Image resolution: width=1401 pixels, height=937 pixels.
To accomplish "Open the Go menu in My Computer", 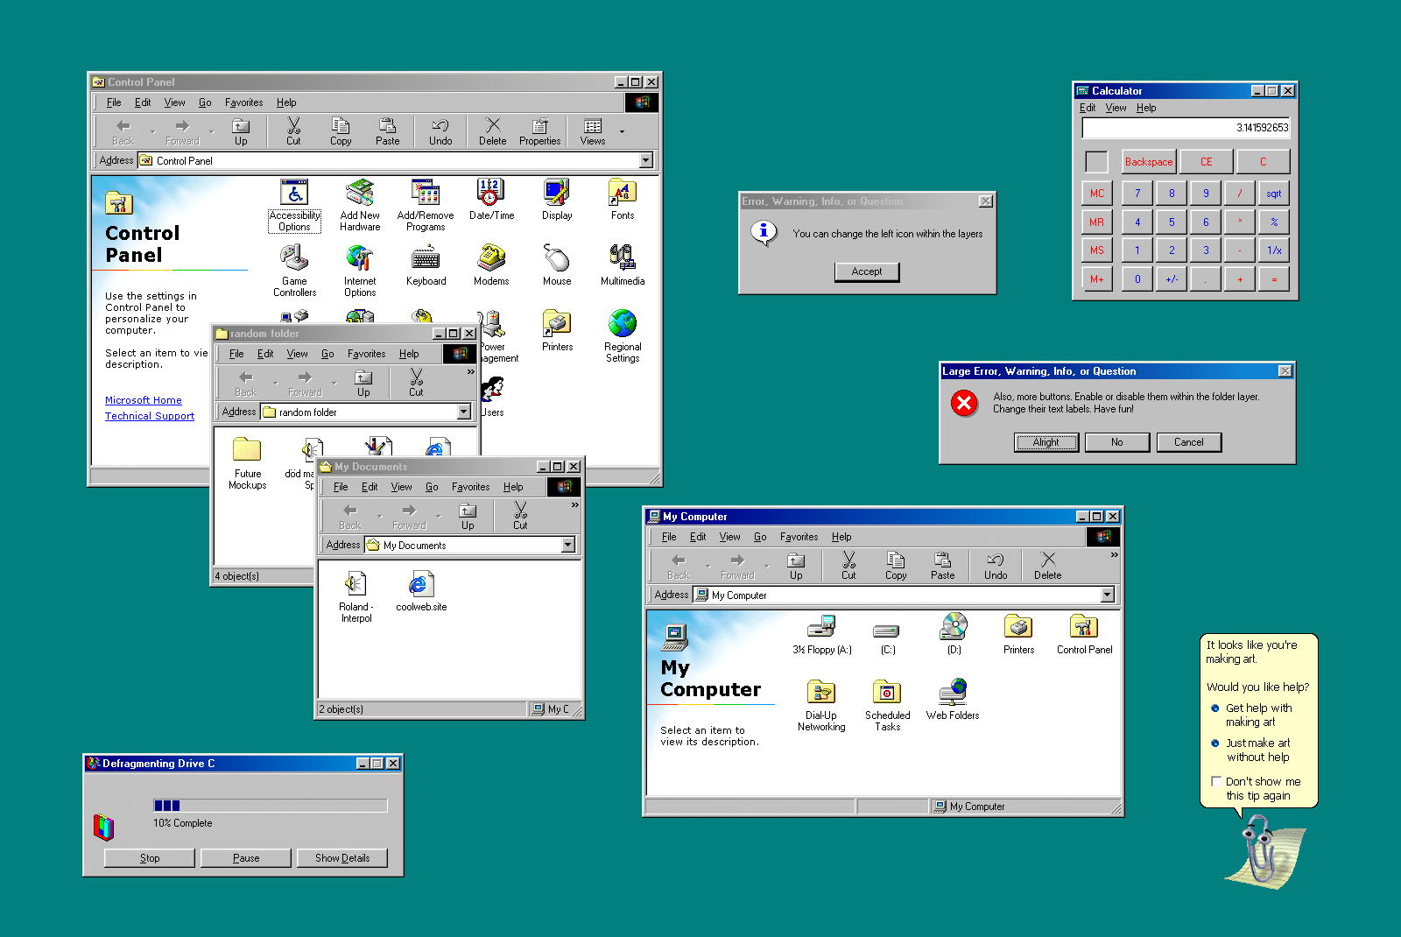I will [x=760, y=537].
